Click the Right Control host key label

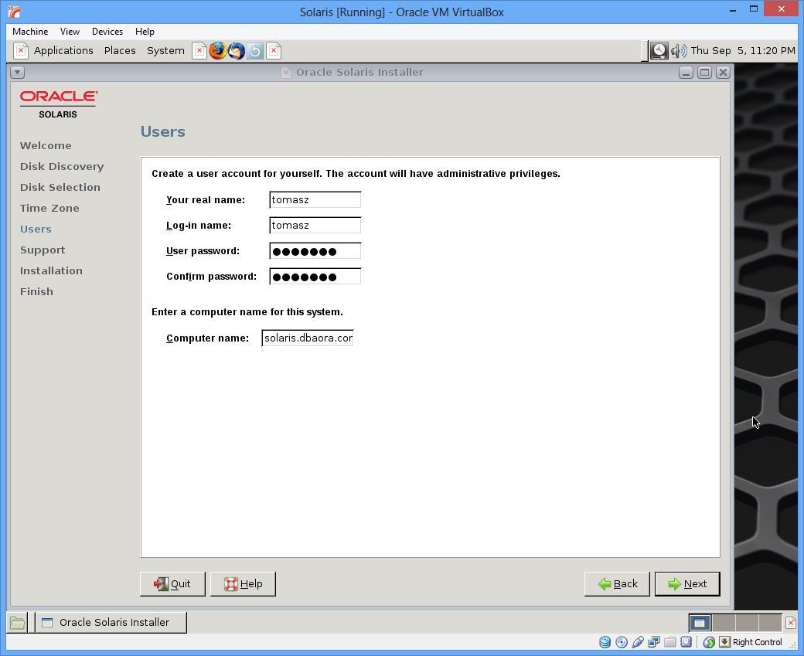click(758, 642)
